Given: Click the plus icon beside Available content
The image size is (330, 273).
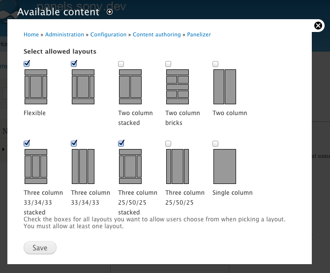Looking at the screenshot, I should click(110, 12).
